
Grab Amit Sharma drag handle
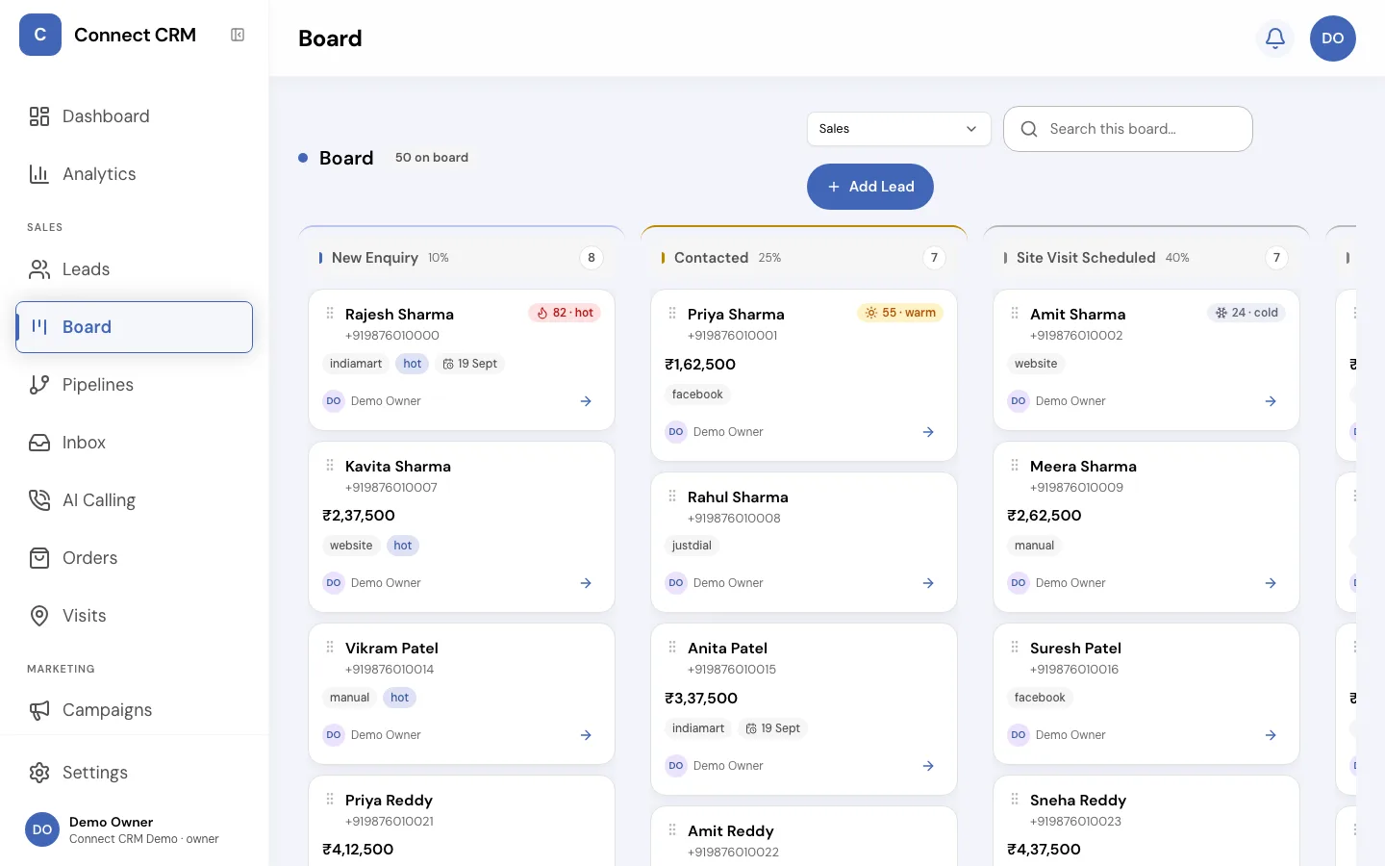(1015, 313)
